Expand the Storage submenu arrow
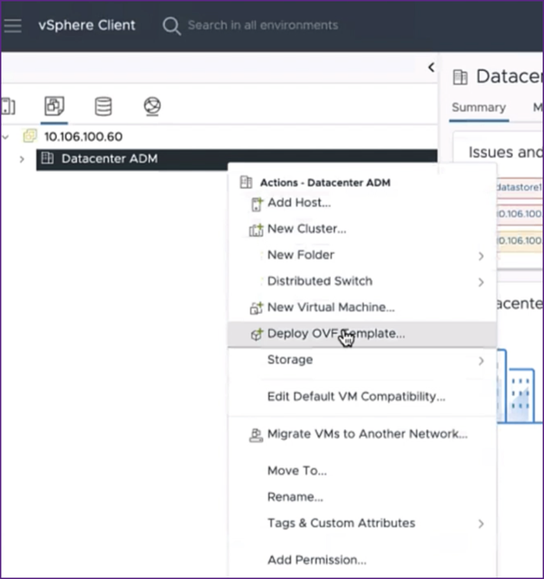Viewport: 544px width, 579px height. point(481,361)
